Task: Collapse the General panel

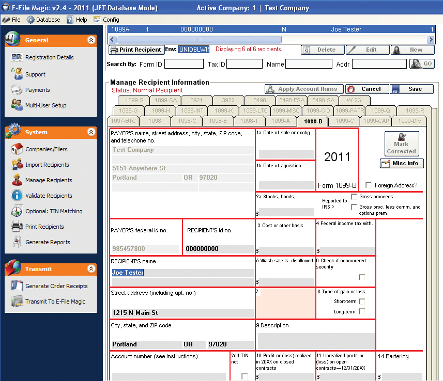Action: [x=91, y=40]
